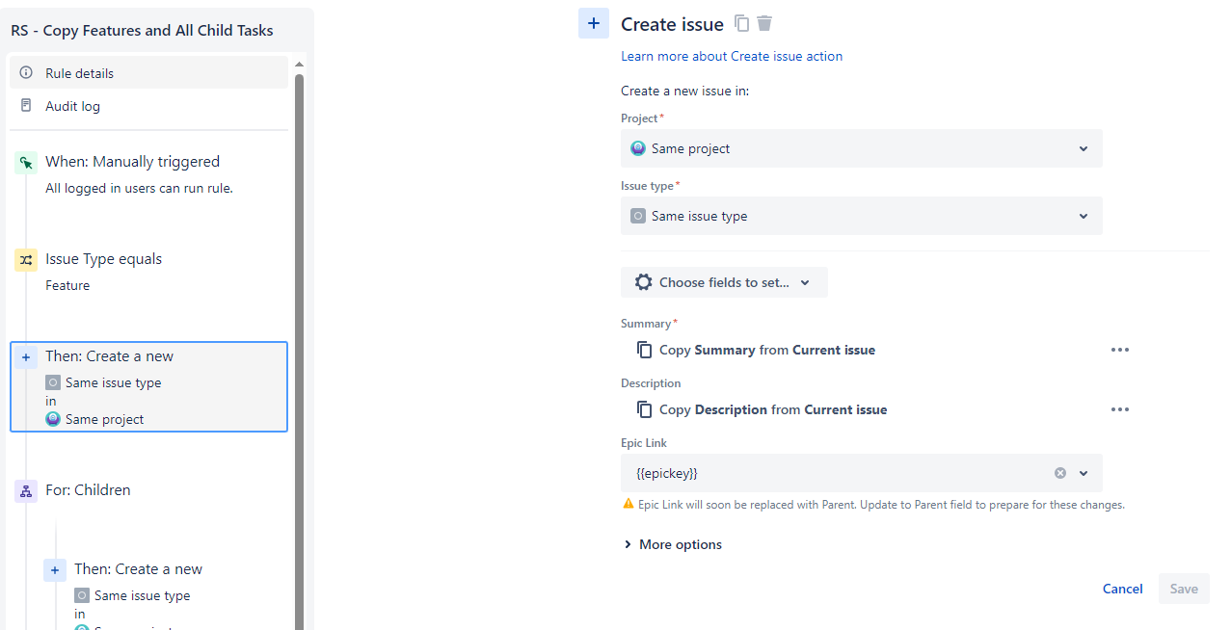Click plus icon of selected Create a new step

[x=26, y=357]
